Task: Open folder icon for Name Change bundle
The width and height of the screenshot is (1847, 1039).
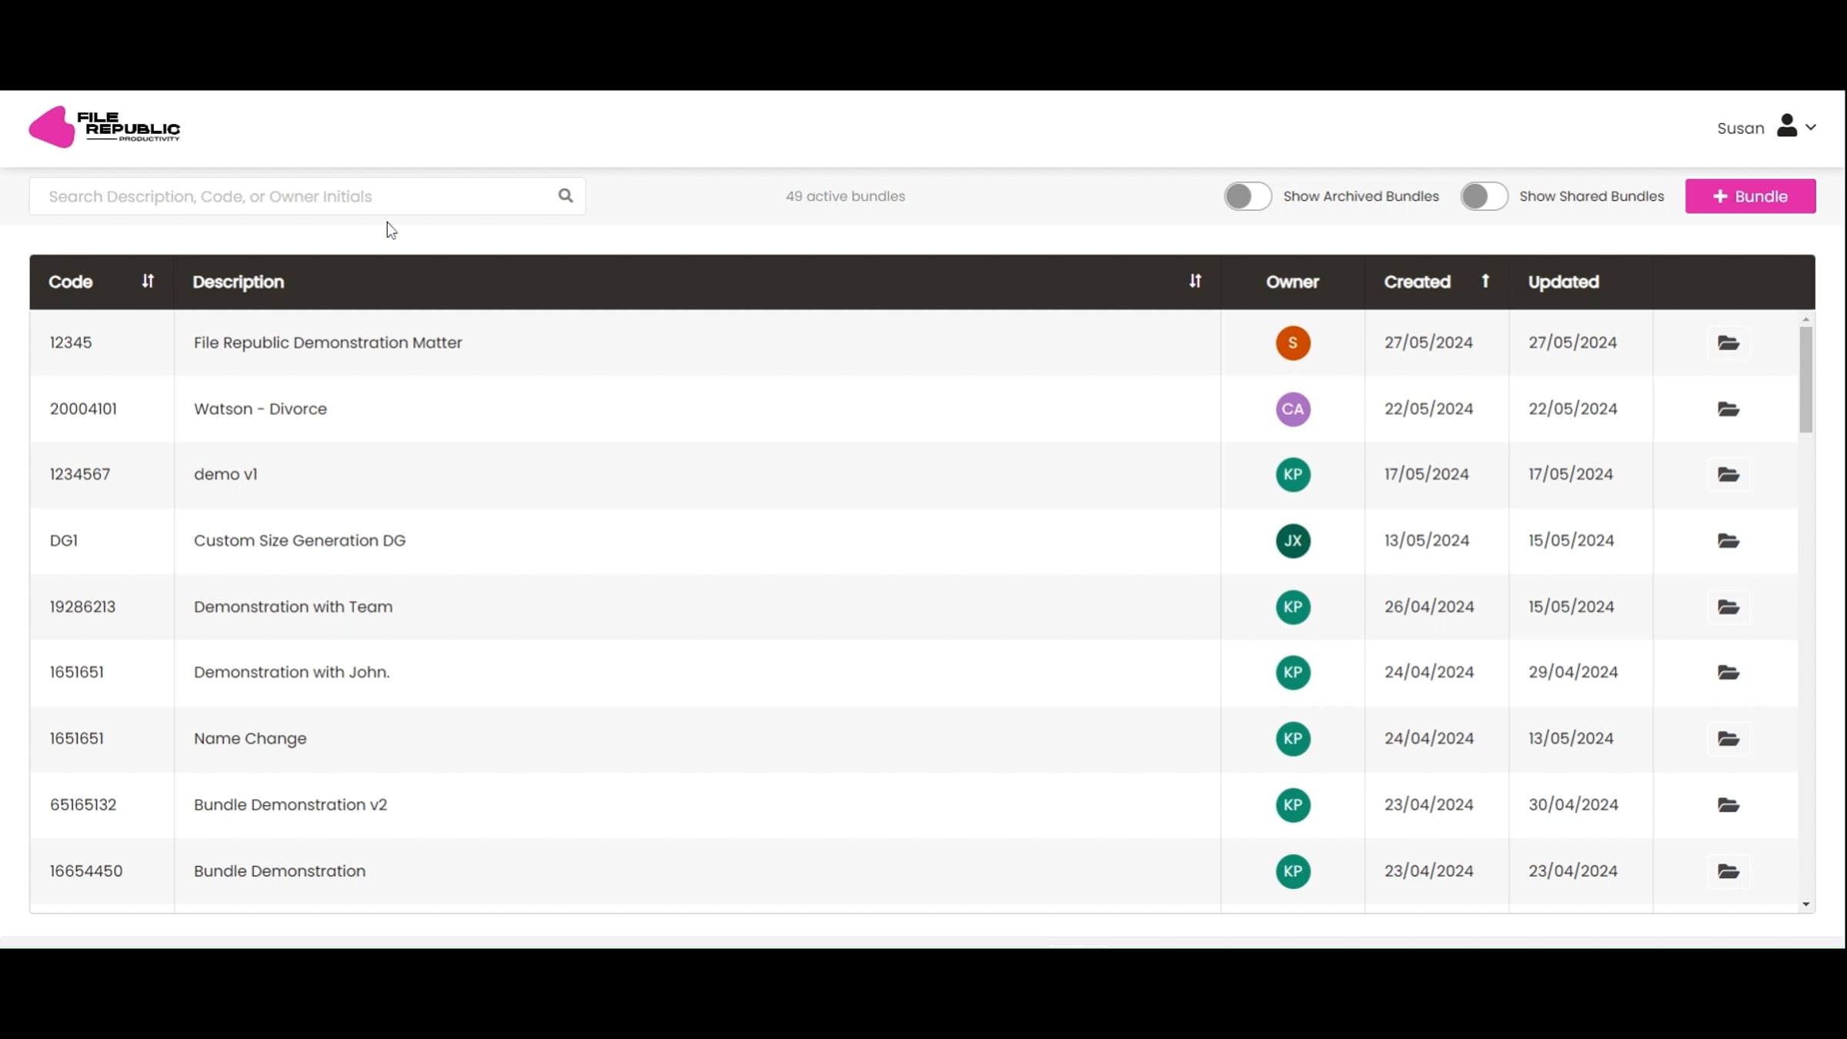Action: (1728, 739)
